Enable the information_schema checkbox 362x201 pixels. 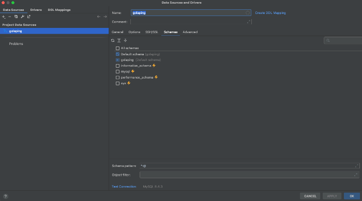[x=117, y=66]
